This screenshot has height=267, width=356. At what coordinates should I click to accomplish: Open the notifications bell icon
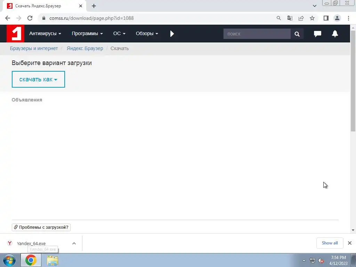[x=335, y=34]
